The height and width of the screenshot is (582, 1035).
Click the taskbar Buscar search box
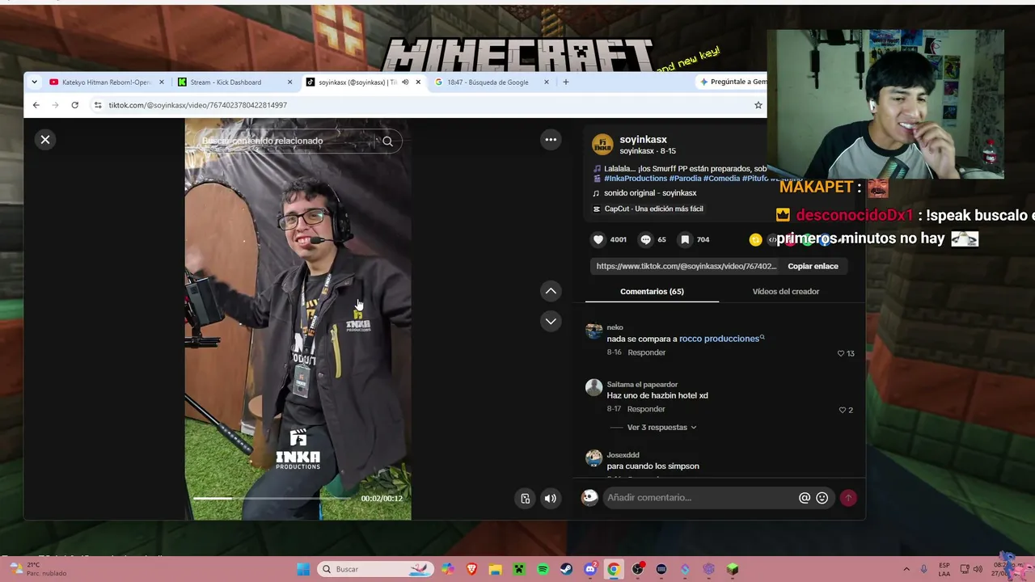tap(375, 569)
